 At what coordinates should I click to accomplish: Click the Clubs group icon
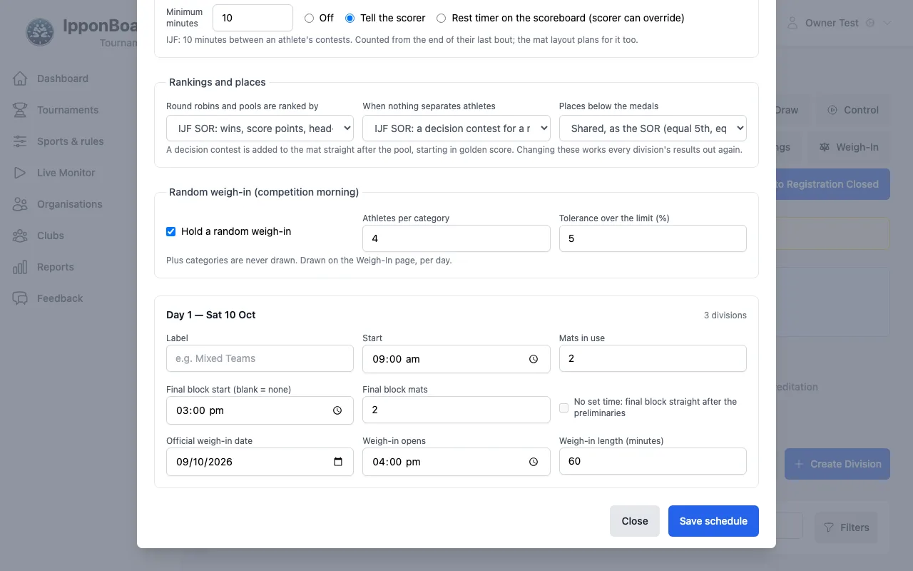[20, 236]
